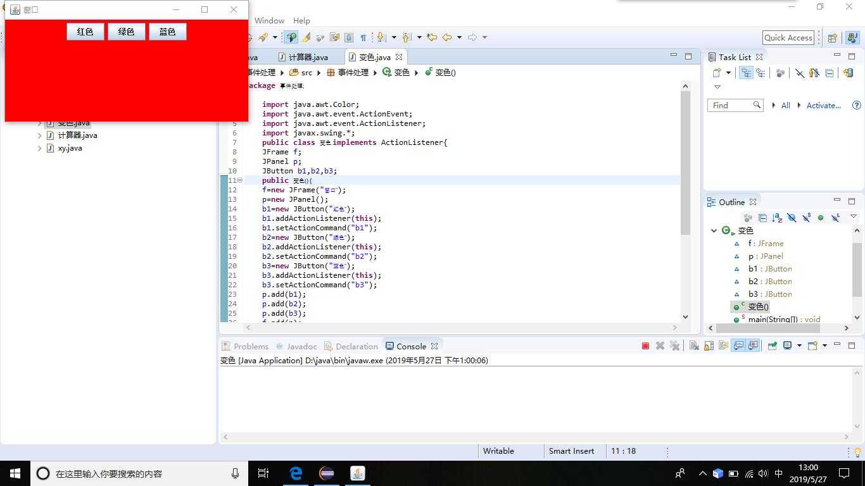Toggle block selection mode icon

pyautogui.click(x=348, y=37)
